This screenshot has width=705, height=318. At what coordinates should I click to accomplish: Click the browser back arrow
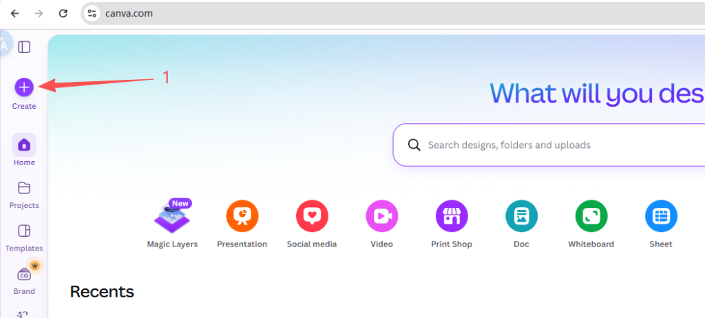pos(15,14)
